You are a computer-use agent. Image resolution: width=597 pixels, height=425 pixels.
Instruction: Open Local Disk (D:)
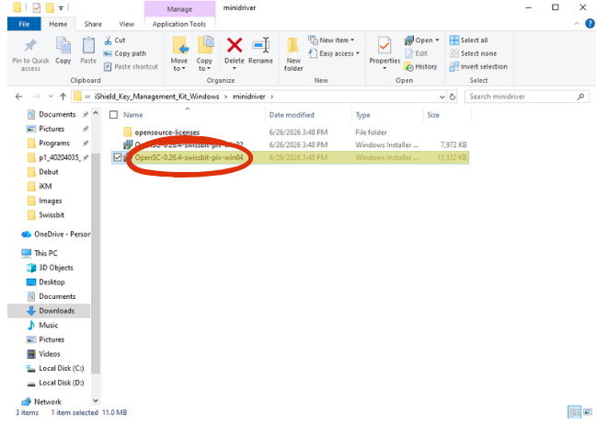(61, 383)
